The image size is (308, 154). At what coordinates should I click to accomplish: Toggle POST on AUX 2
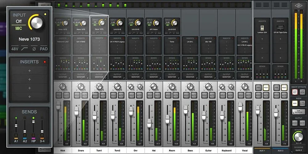(284, 87)
